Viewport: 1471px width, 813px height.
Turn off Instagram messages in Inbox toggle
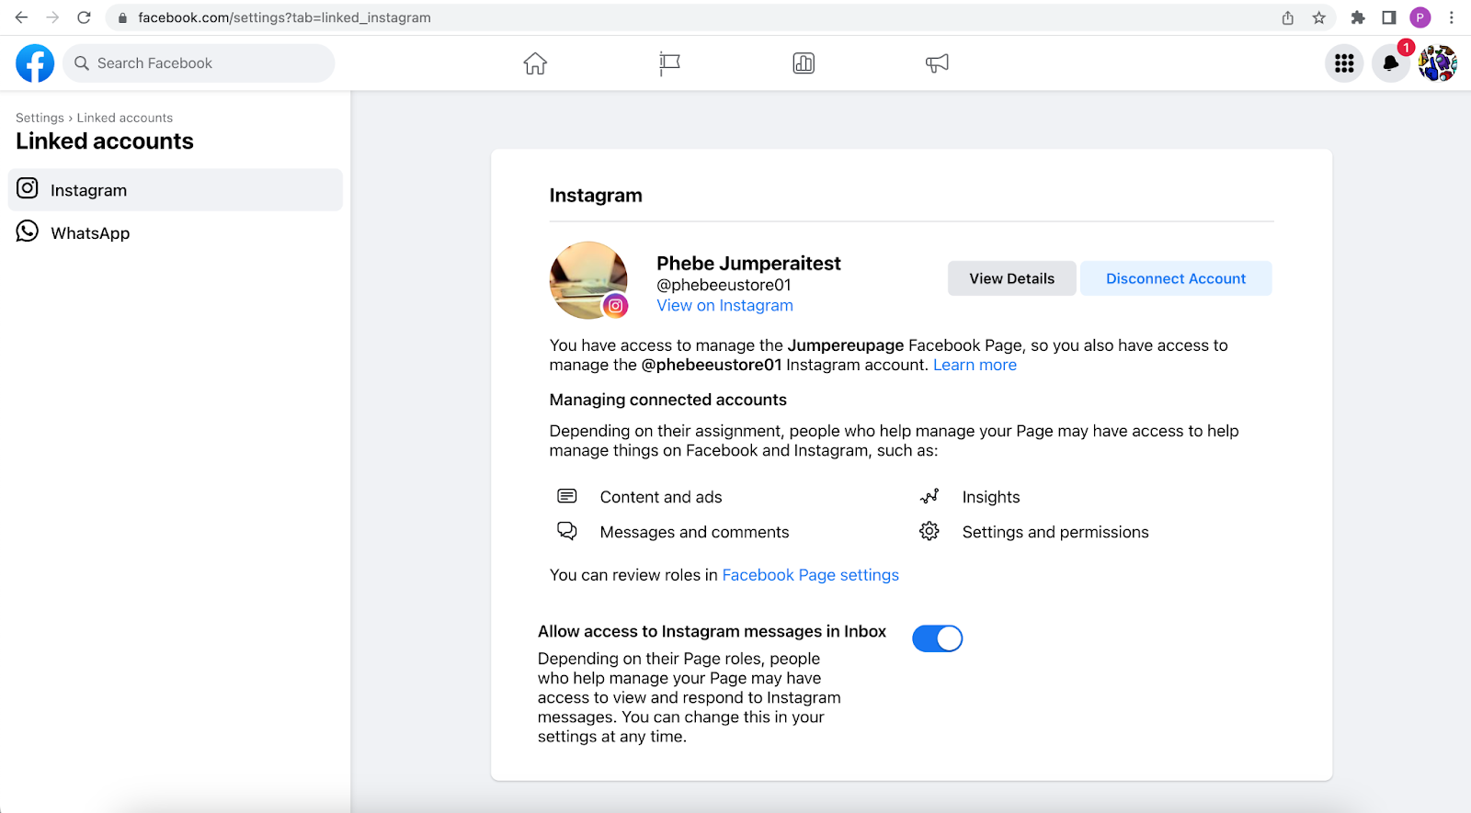[x=937, y=638]
